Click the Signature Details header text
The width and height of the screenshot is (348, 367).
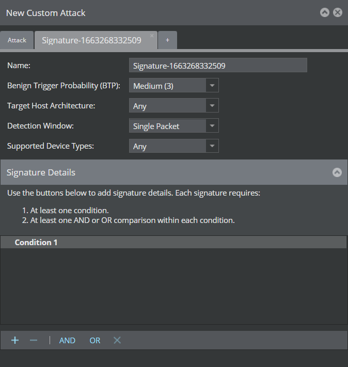[41, 172]
